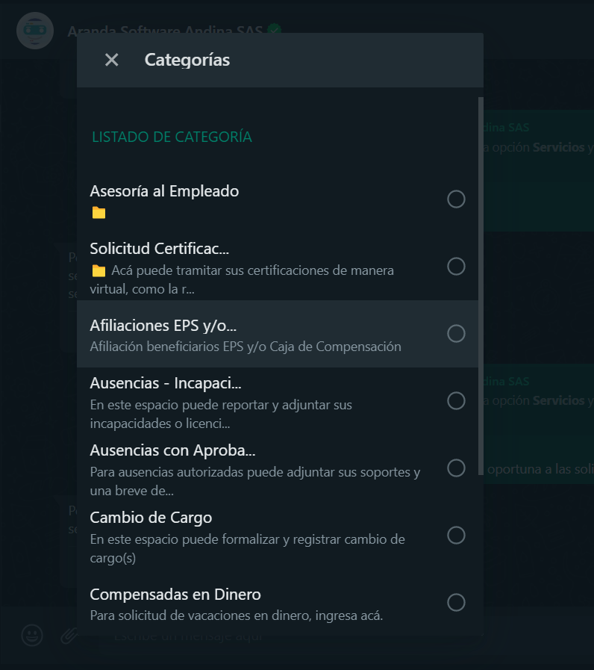Click the Afiliación beneficiarios EPS description text
The width and height of the screenshot is (594, 670).
coord(246,347)
